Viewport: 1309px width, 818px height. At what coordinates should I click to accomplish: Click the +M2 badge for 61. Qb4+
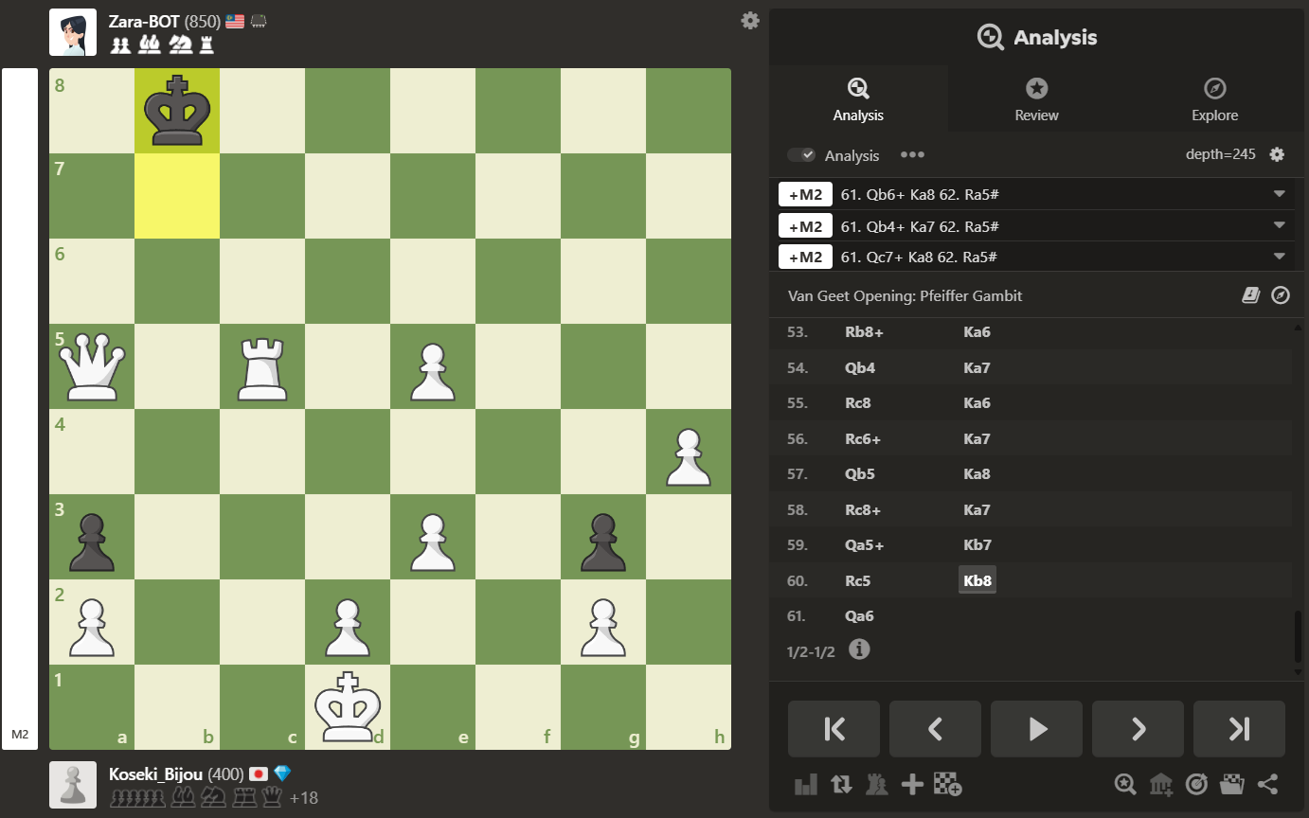click(805, 225)
